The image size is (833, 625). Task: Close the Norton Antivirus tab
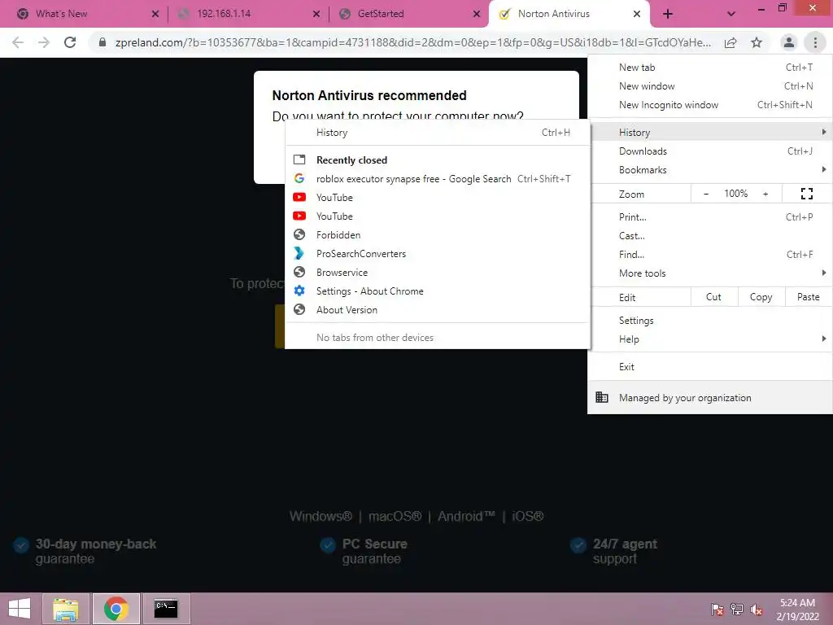tap(636, 15)
